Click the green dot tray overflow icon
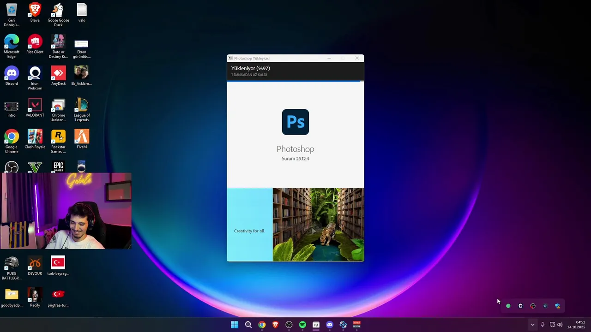Image resolution: width=591 pixels, height=332 pixels. (x=508, y=306)
